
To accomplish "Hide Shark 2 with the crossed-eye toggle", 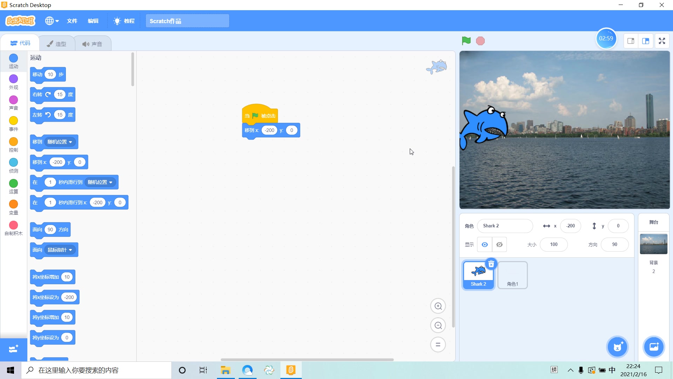I will [x=499, y=244].
